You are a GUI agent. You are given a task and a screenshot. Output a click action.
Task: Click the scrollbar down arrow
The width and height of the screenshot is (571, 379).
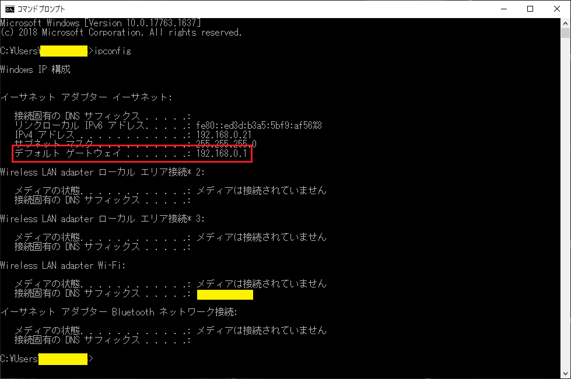tap(565, 374)
